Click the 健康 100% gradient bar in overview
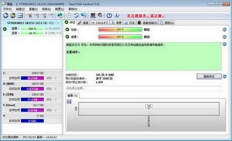 tap(120, 37)
